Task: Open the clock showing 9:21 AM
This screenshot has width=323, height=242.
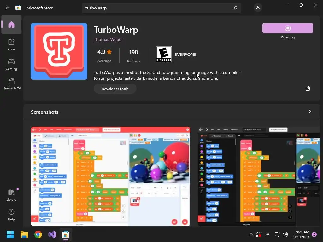Action: [301, 234]
